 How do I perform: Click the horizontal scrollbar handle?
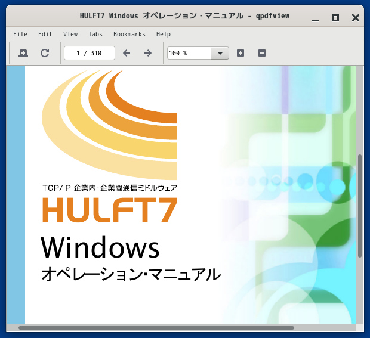click(x=156, y=328)
